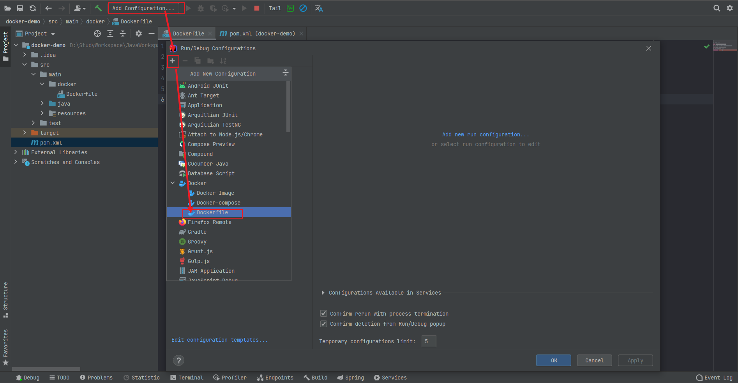Expand the java folder

(x=42, y=104)
